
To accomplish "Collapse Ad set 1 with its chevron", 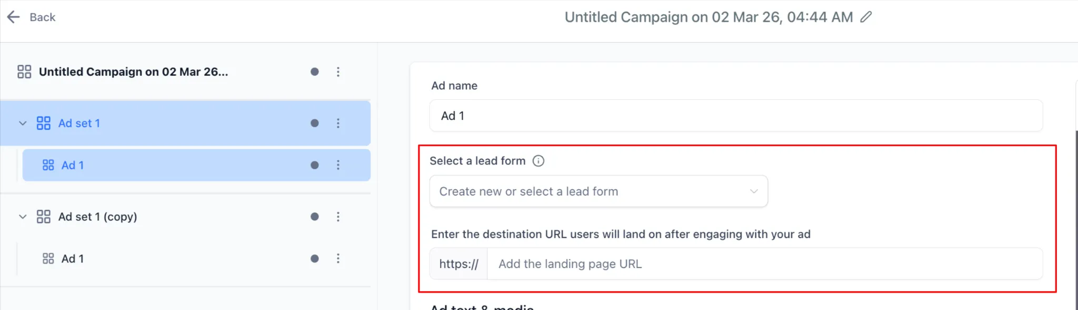I will pos(22,123).
